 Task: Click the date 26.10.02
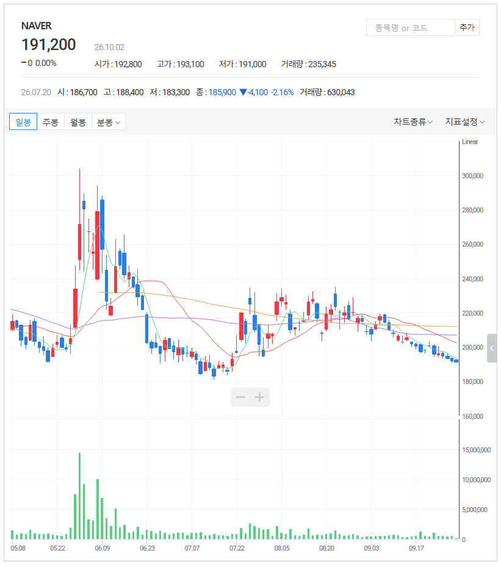pyautogui.click(x=109, y=47)
